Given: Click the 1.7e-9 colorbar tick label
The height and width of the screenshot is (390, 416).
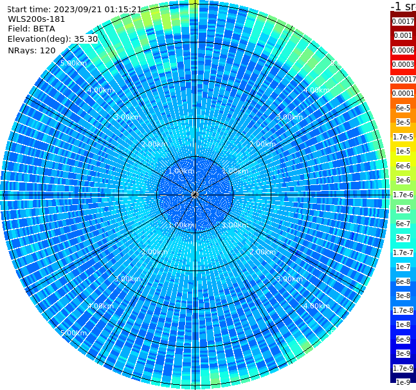Looking at the screenshot, I should 403,368.
